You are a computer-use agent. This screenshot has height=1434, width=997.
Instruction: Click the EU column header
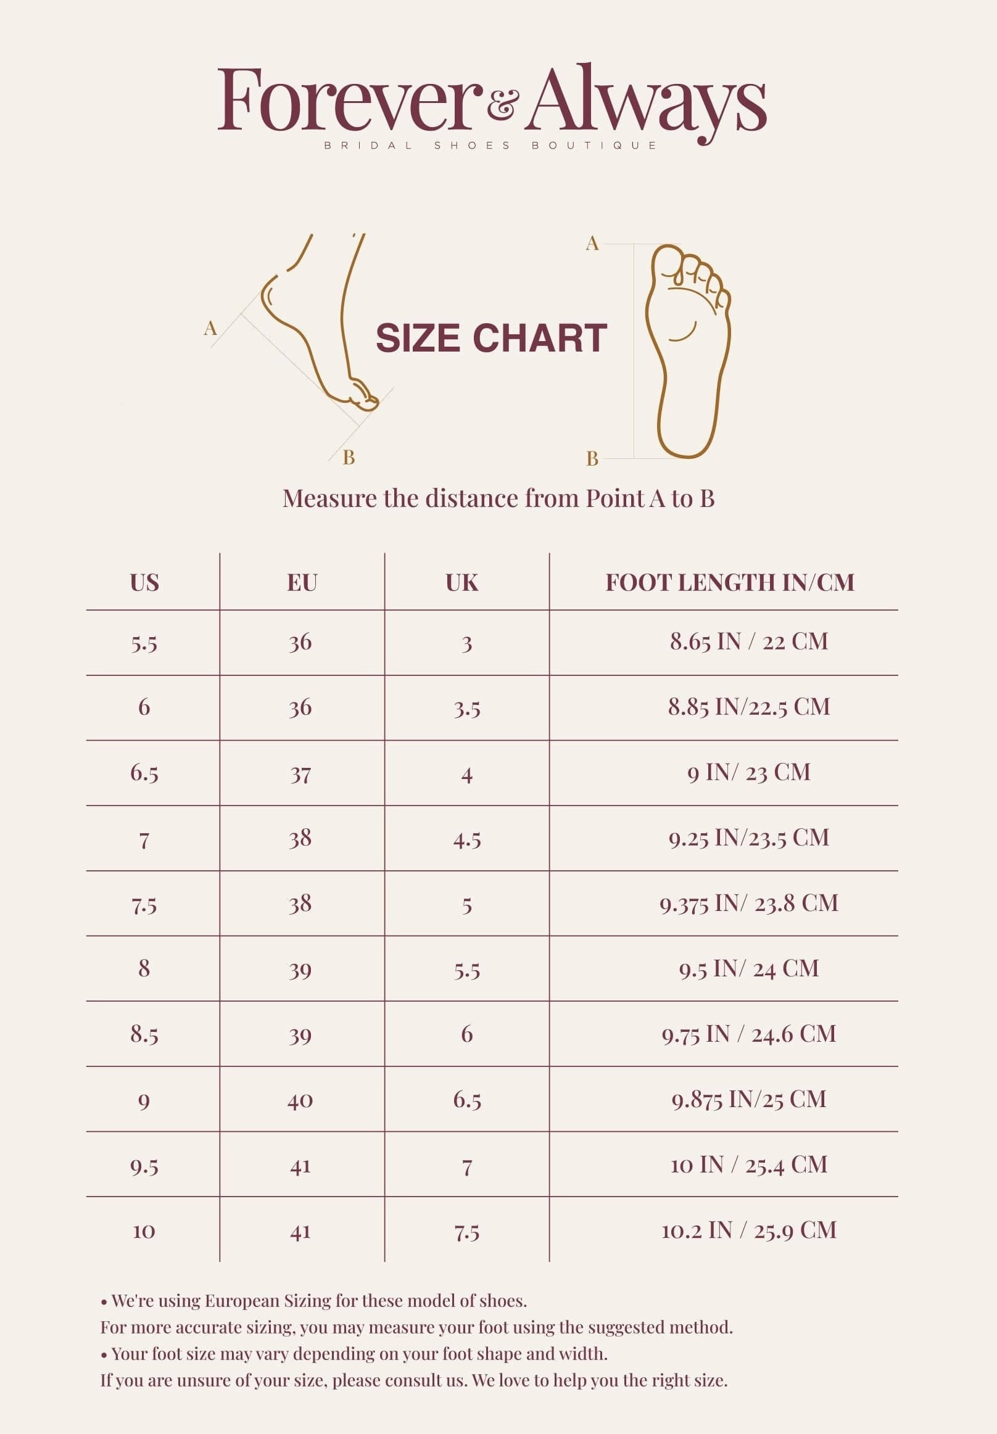tap(302, 583)
